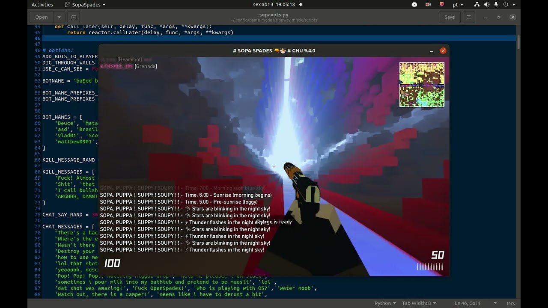Click the game minimap thumbnail
The height and width of the screenshot is (308, 548).
pos(422,84)
